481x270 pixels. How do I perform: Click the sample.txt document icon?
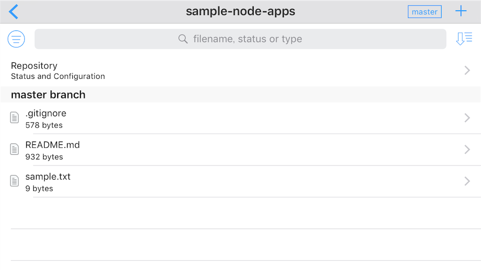pyautogui.click(x=15, y=181)
